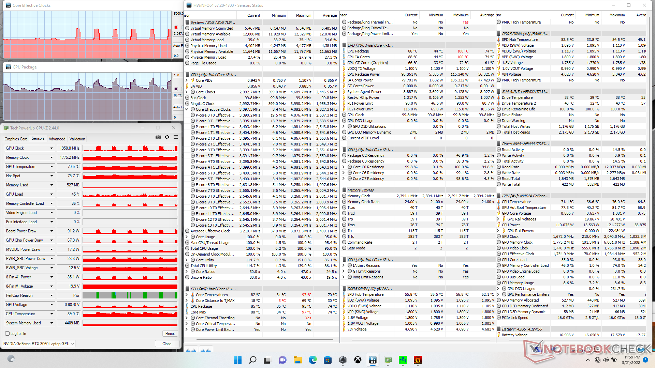Launch Microsoft Edge from taskbar

312,360
